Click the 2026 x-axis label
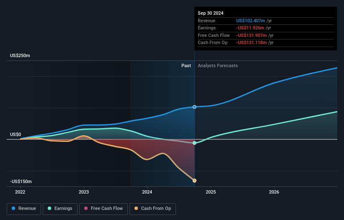 [x=274, y=192]
